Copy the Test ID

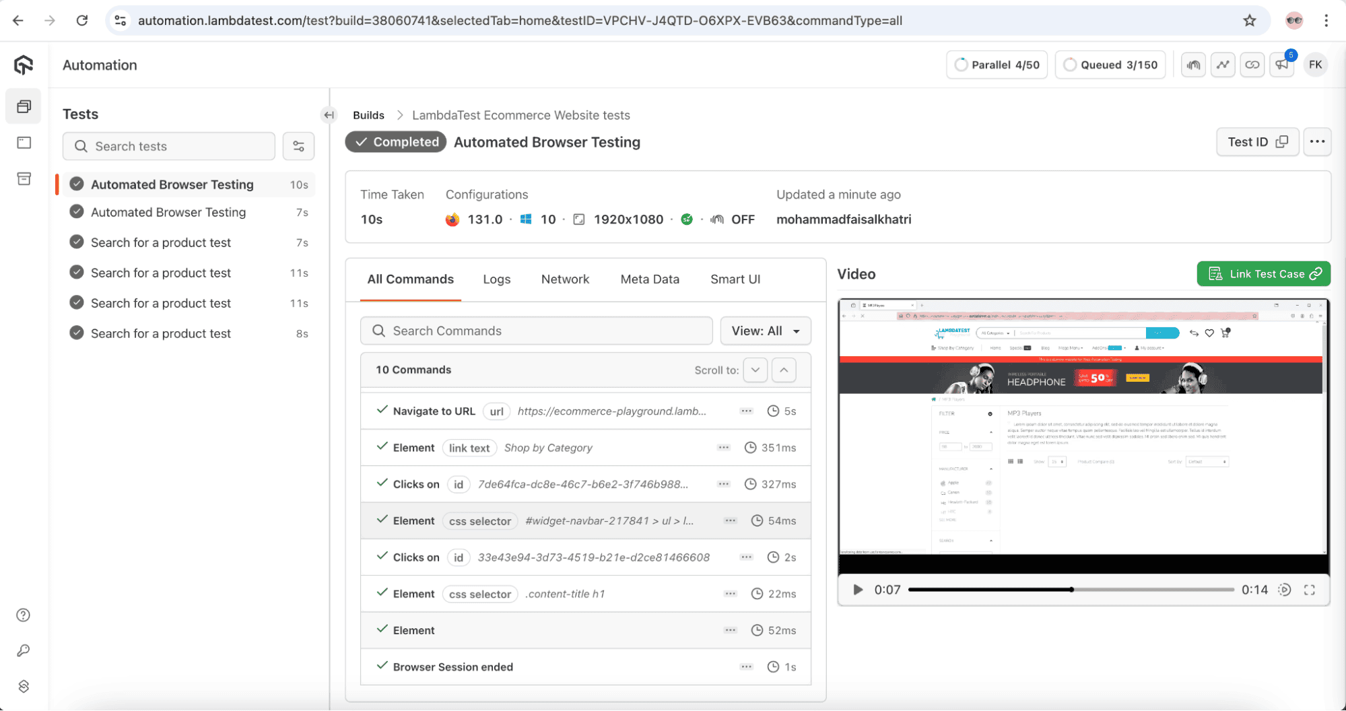tap(1256, 142)
